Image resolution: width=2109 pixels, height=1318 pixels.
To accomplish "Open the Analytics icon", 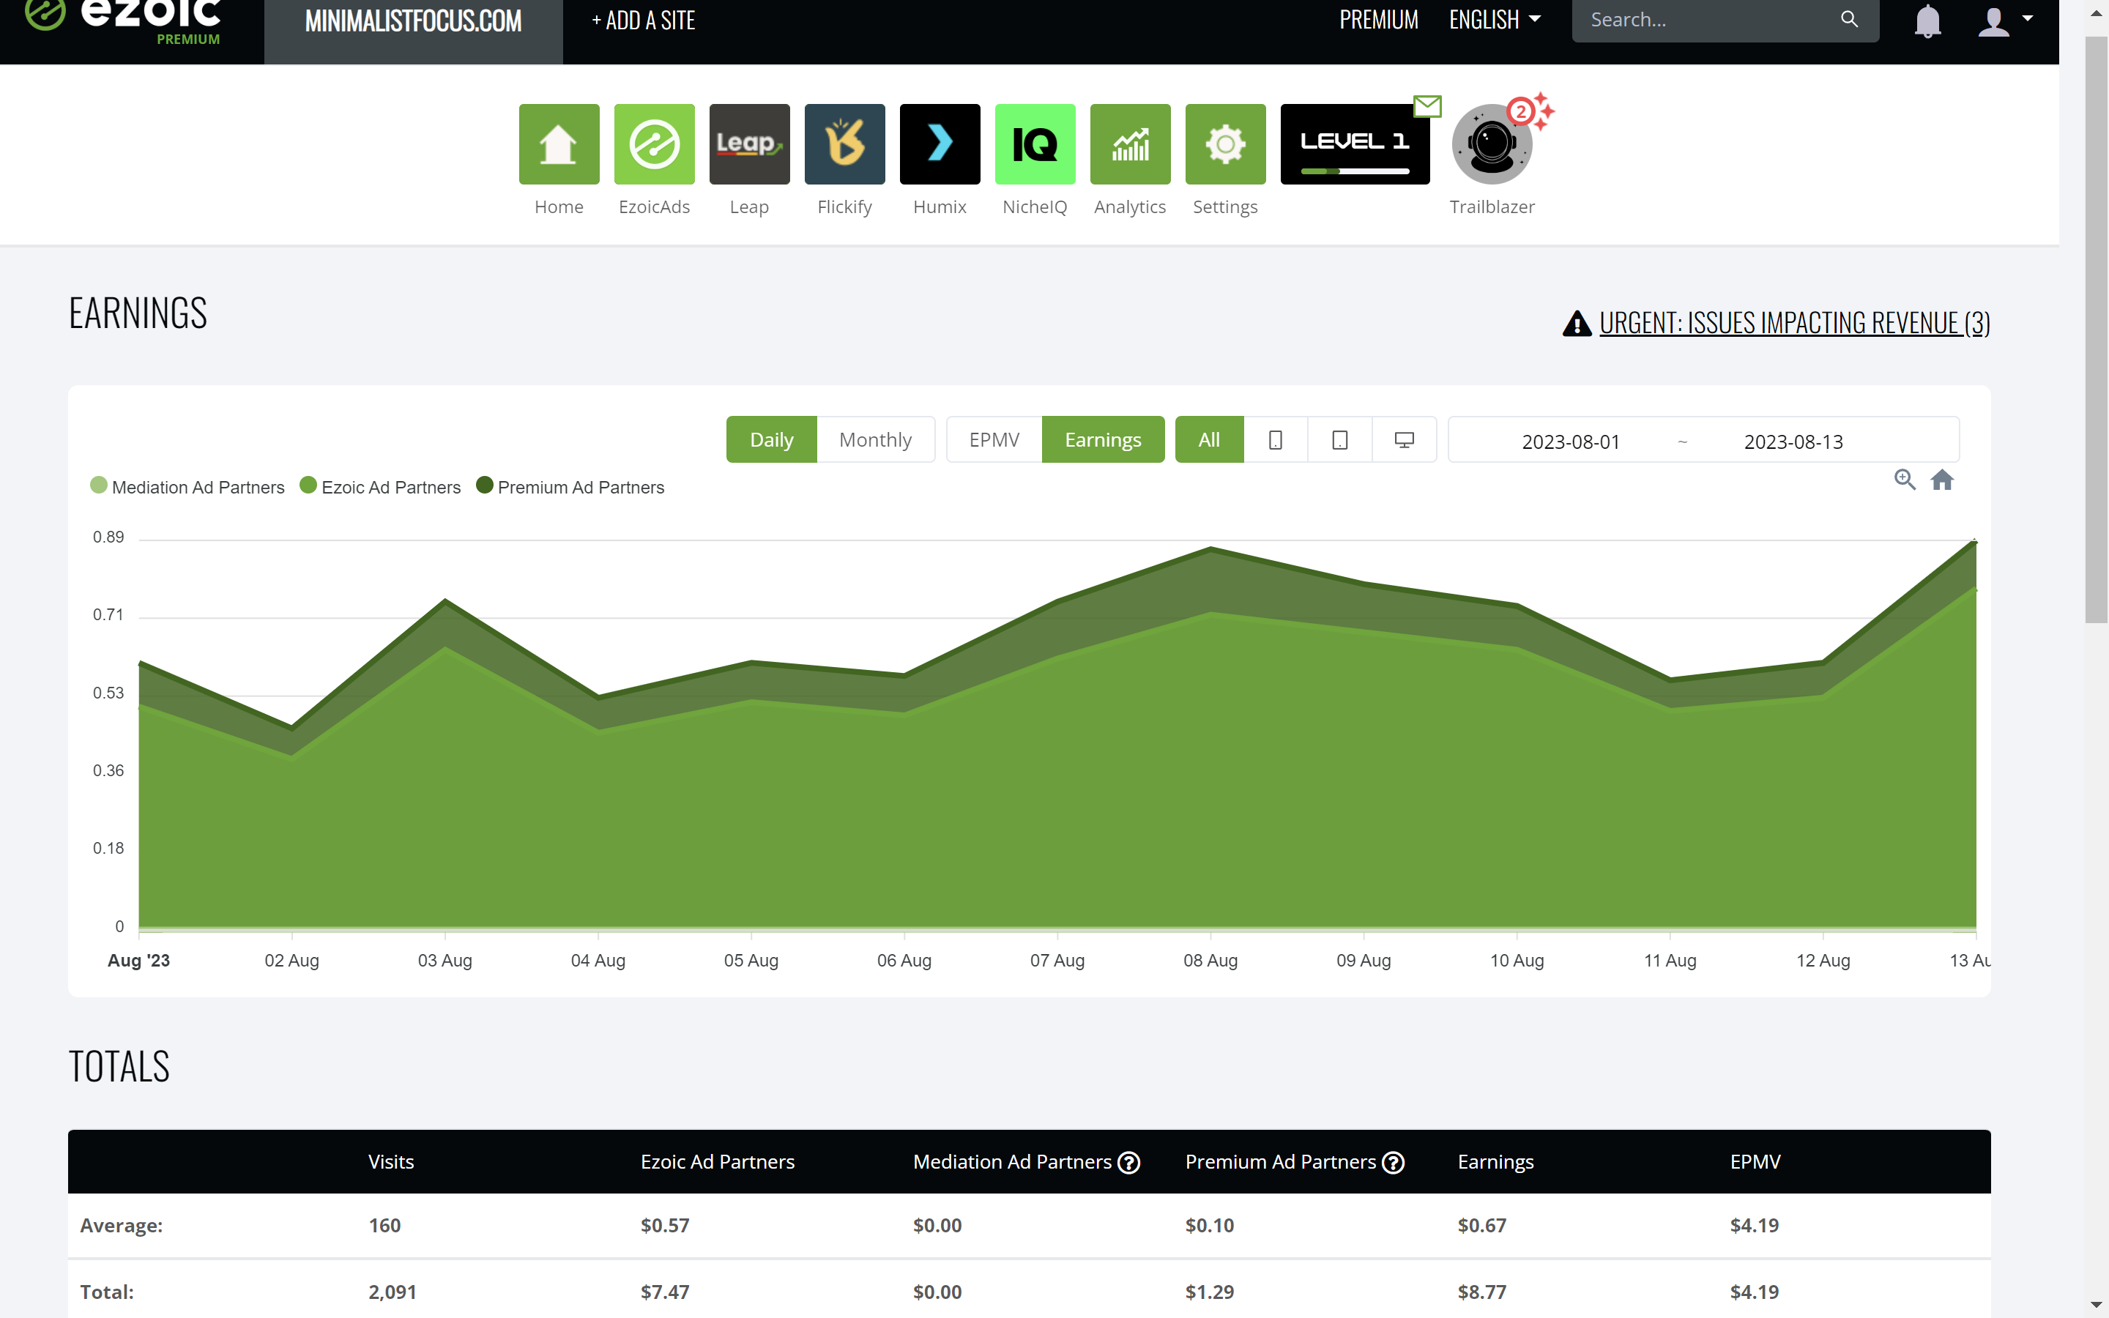I will (1129, 144).
